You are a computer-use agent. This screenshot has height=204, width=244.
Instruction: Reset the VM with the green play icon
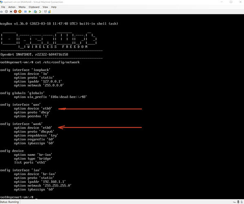click(30, 11)
